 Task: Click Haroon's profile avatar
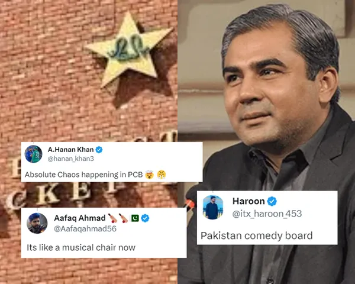click(x=213, y=207)
